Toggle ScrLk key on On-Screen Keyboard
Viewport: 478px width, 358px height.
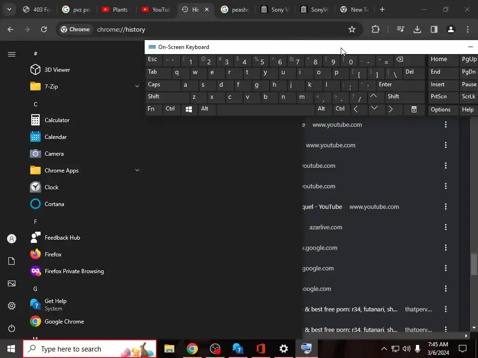[x=469, y=97]
